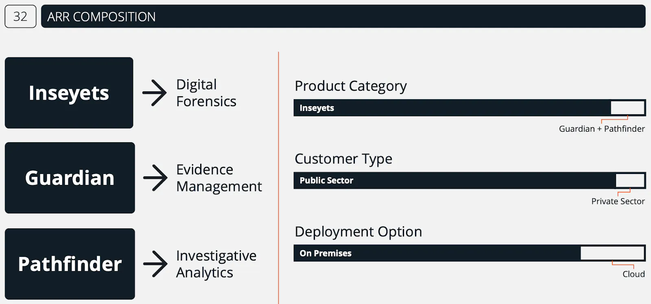
Task: Click the Digital Forensics label
Action: click(x=206, y=93)
